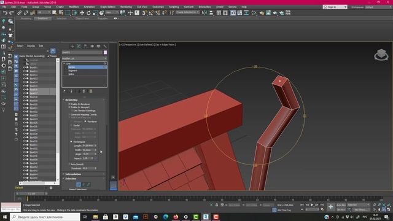Toggle Use Viewport Settings checkbox
The image size is (393, 221).
72,110
